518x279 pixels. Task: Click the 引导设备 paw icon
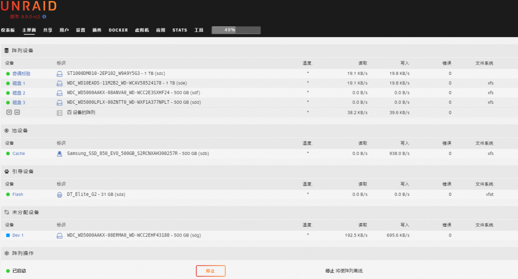click(7, 172)
